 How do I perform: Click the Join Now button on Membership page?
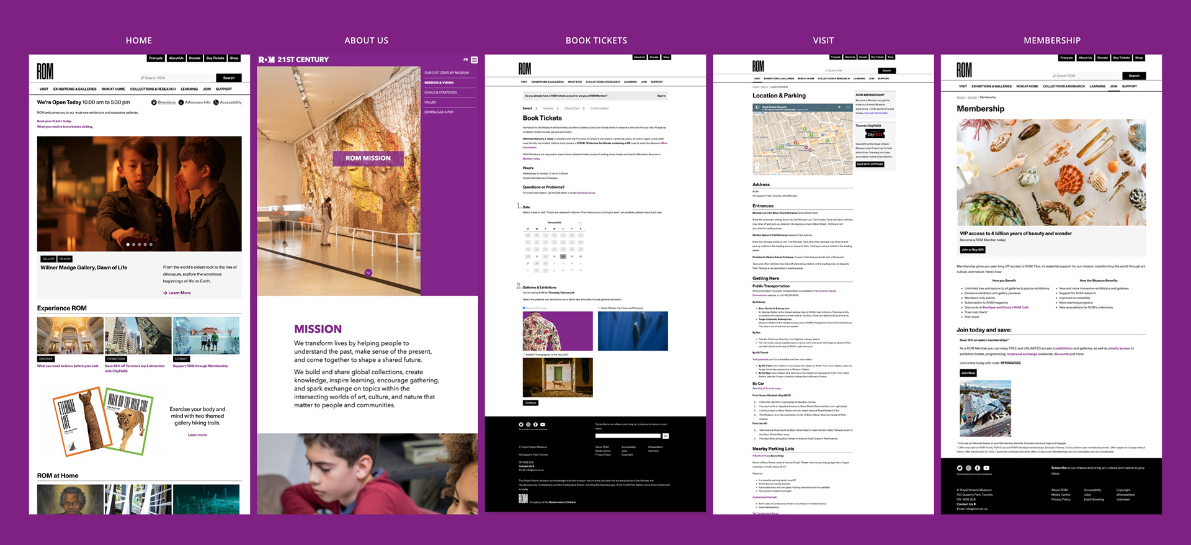pyautogui.click(x=968, y=373)
